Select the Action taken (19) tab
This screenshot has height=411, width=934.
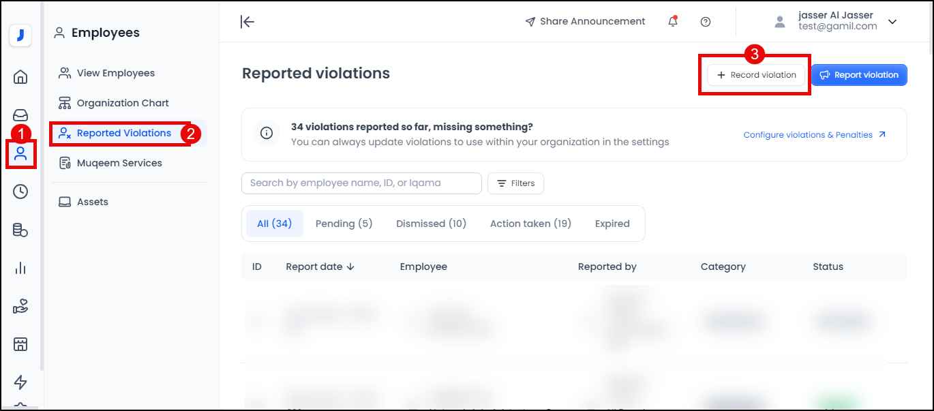(530, 224)
